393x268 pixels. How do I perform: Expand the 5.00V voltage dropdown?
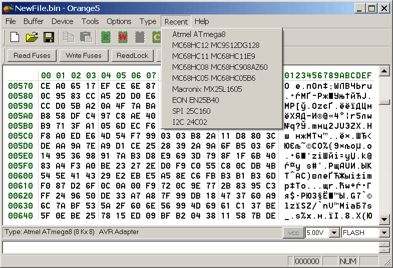click(334, 233)
